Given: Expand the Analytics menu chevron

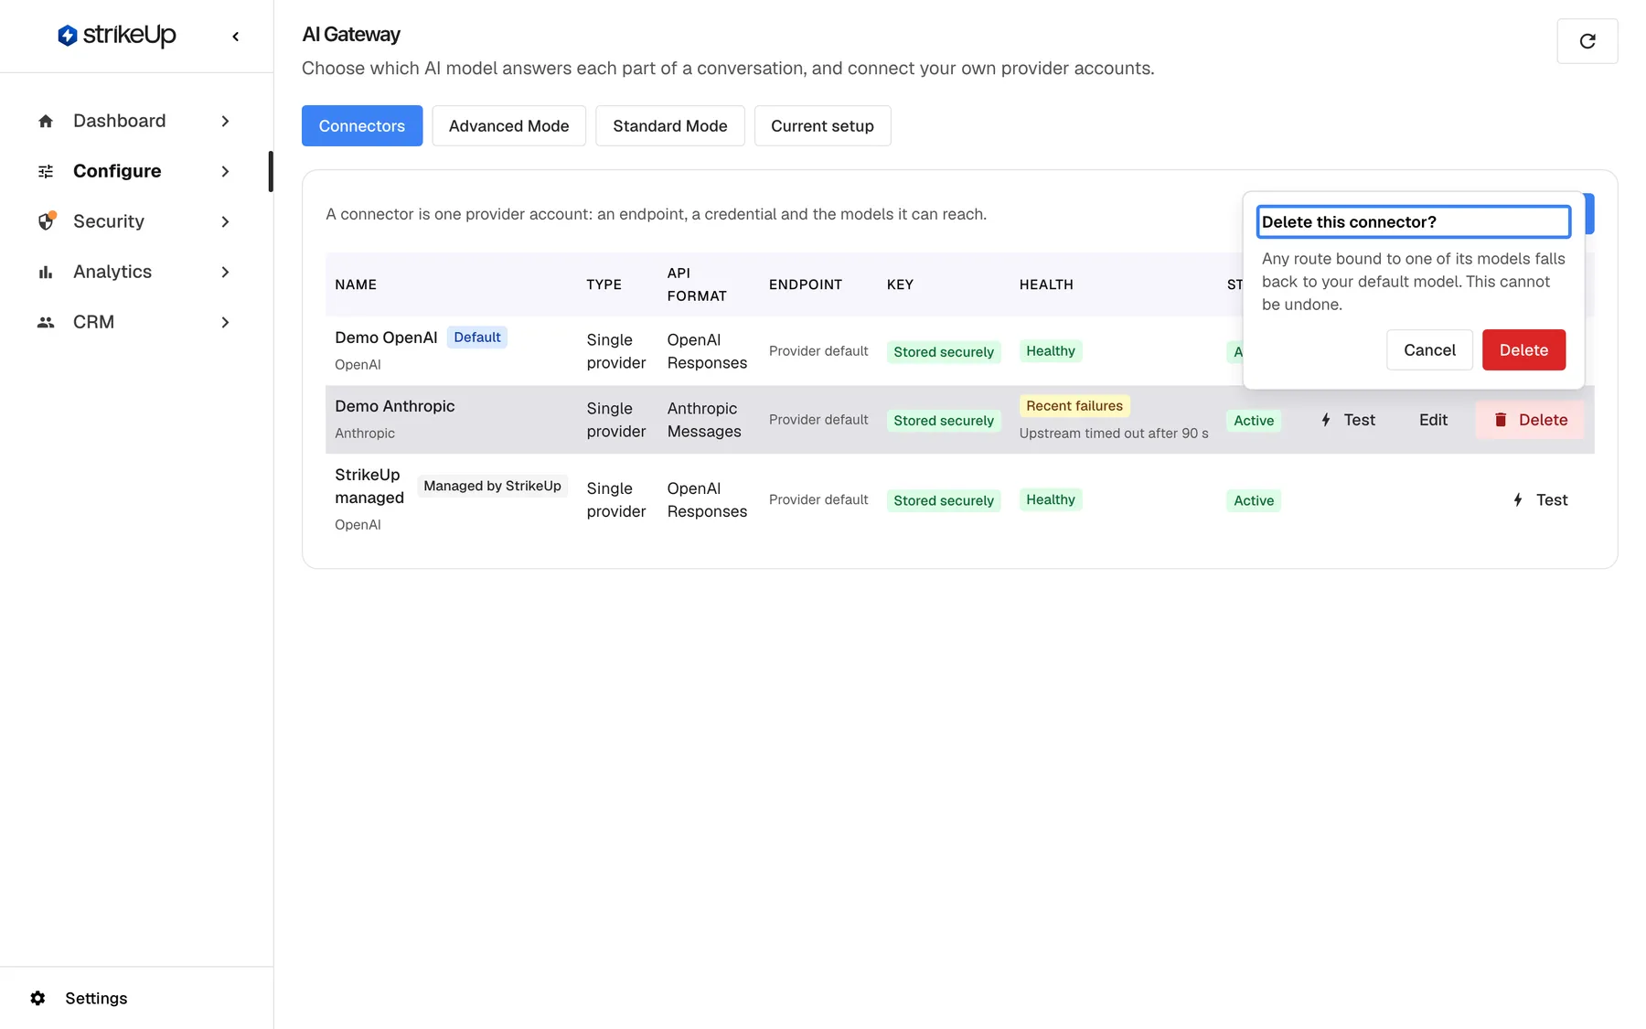Looking at the screenshot, I should click(x=225, y=272).
